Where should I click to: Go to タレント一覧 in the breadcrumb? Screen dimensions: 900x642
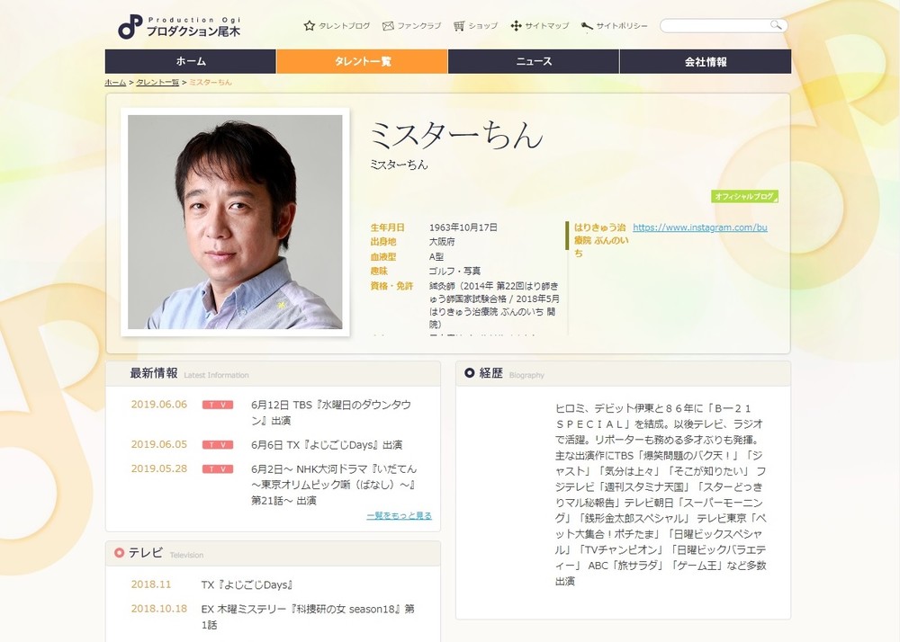click(157, 82)
